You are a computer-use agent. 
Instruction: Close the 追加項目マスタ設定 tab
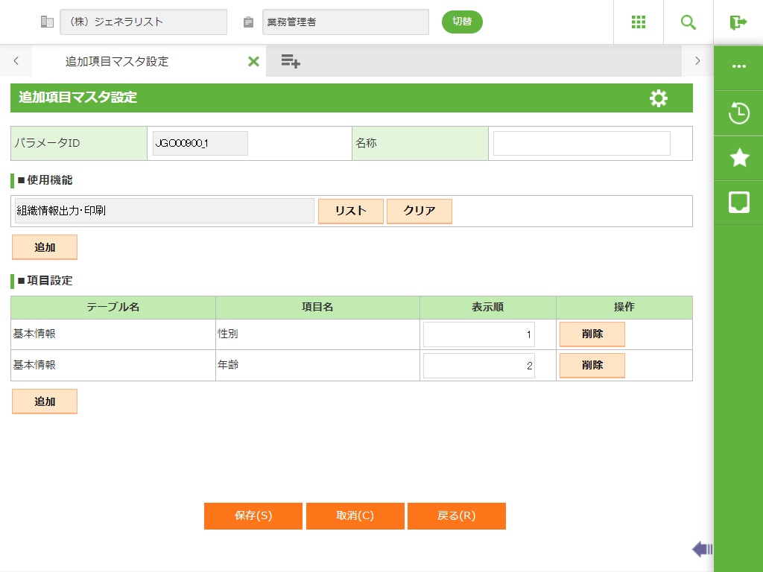(x=253, y=62)
